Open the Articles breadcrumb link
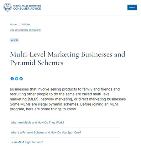 pos(26,24)
